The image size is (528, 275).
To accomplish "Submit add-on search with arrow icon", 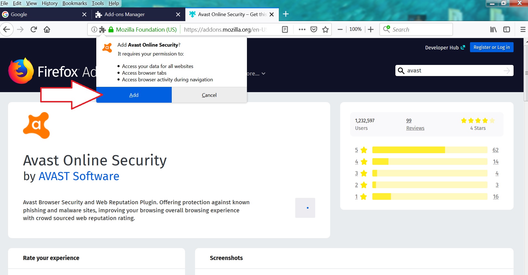I will tap(507, 70).
